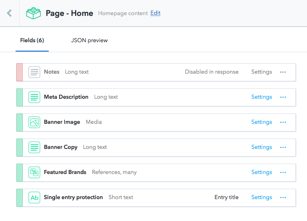Click the Notes long text field icon

[x=34, y=72]
